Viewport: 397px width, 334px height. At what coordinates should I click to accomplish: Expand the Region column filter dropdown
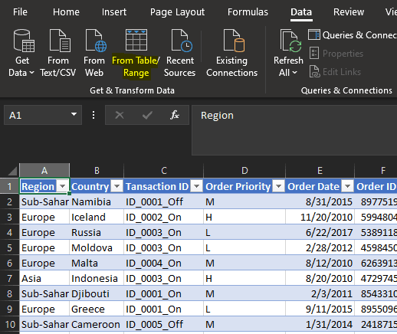pyautogui.click(x=63, y=187)
